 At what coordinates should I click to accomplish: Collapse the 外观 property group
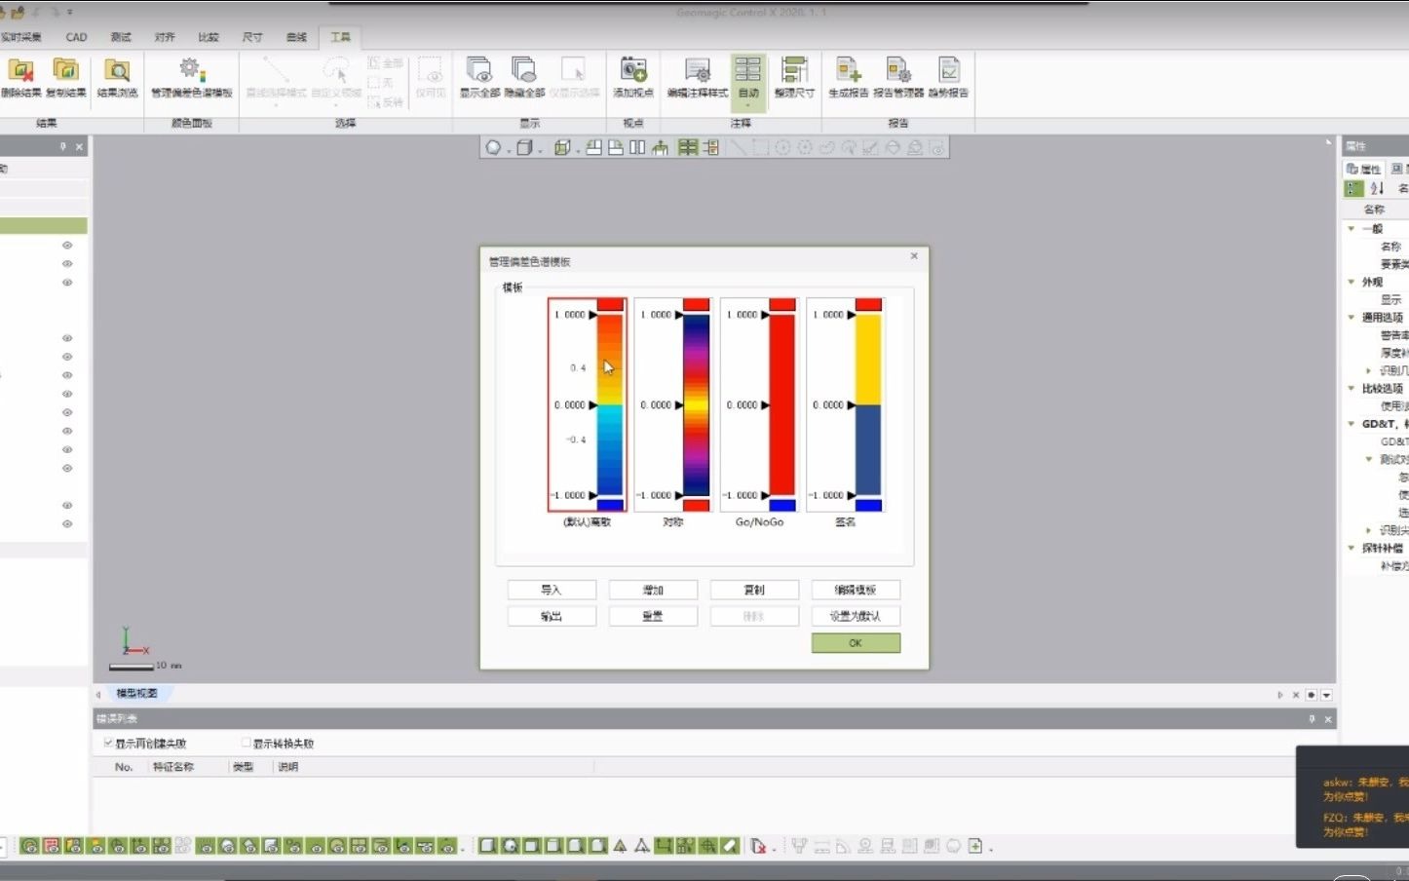tap(1352, 282)
